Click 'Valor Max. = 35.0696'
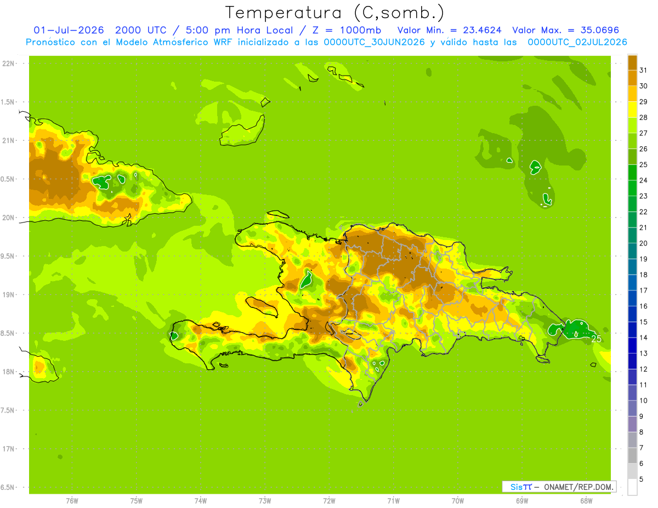The image size is (658, 508). click(x=565, y=30)
